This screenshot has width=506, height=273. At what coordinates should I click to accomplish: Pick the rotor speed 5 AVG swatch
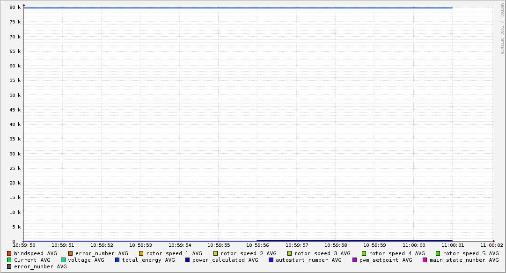(438, 253)
